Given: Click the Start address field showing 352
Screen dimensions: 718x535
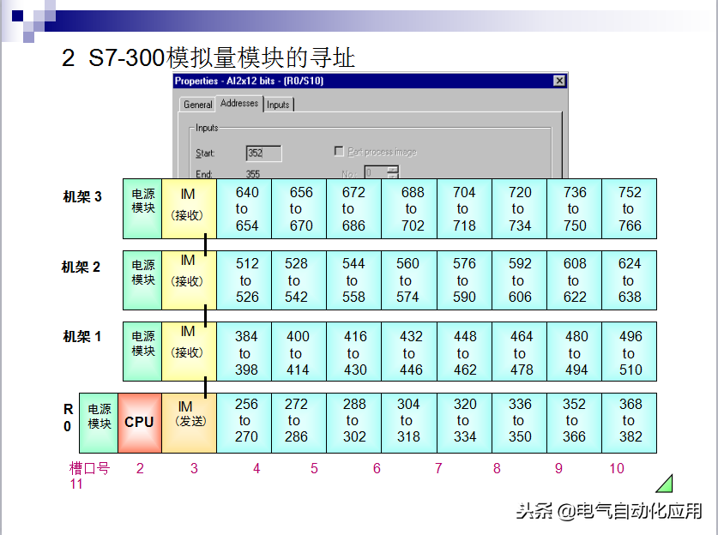Looking at the screenshot, I should point(263,153).
